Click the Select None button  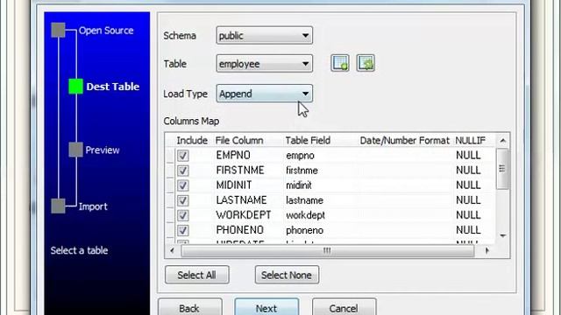coord(287,275)
